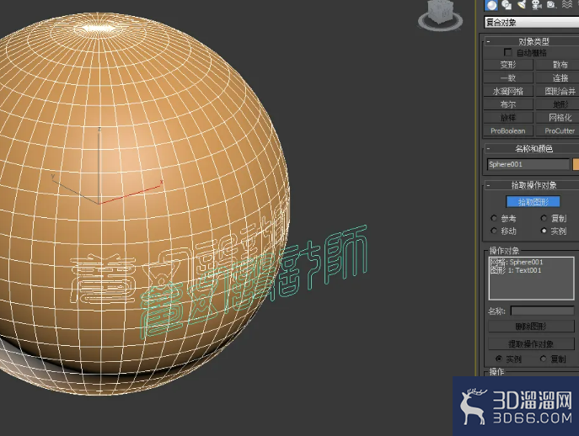Open the Helpers category icon

pyautogui.click(x=551, y=4)
